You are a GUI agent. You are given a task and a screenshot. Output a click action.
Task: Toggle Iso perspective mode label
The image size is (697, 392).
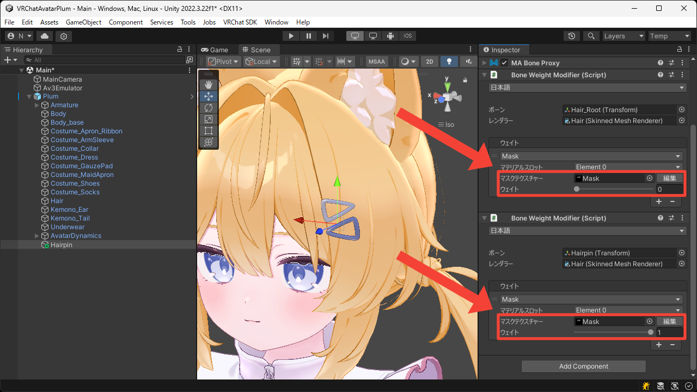click(446, 125)
